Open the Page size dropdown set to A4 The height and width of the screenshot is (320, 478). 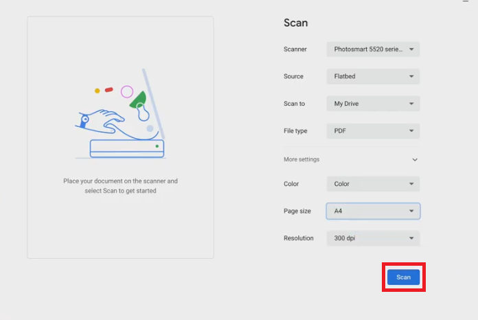pyautogui.click(x=373, y=212)
